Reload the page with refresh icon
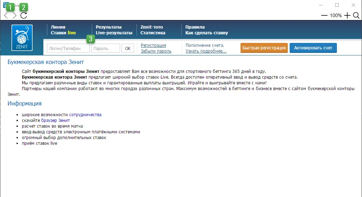This screenshot has width=362, height=197. point(24,15)
